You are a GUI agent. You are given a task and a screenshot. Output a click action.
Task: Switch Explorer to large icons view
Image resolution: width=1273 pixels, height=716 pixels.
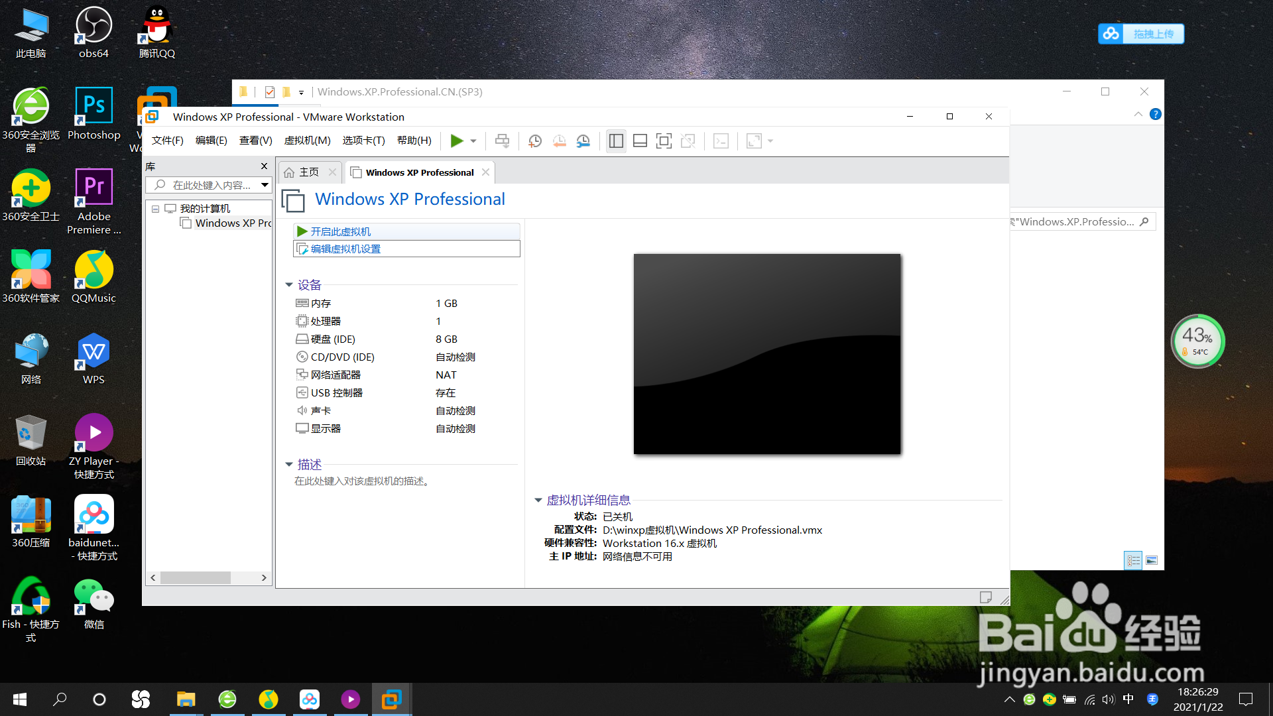pyautogui.click(x=1152, y=561)
